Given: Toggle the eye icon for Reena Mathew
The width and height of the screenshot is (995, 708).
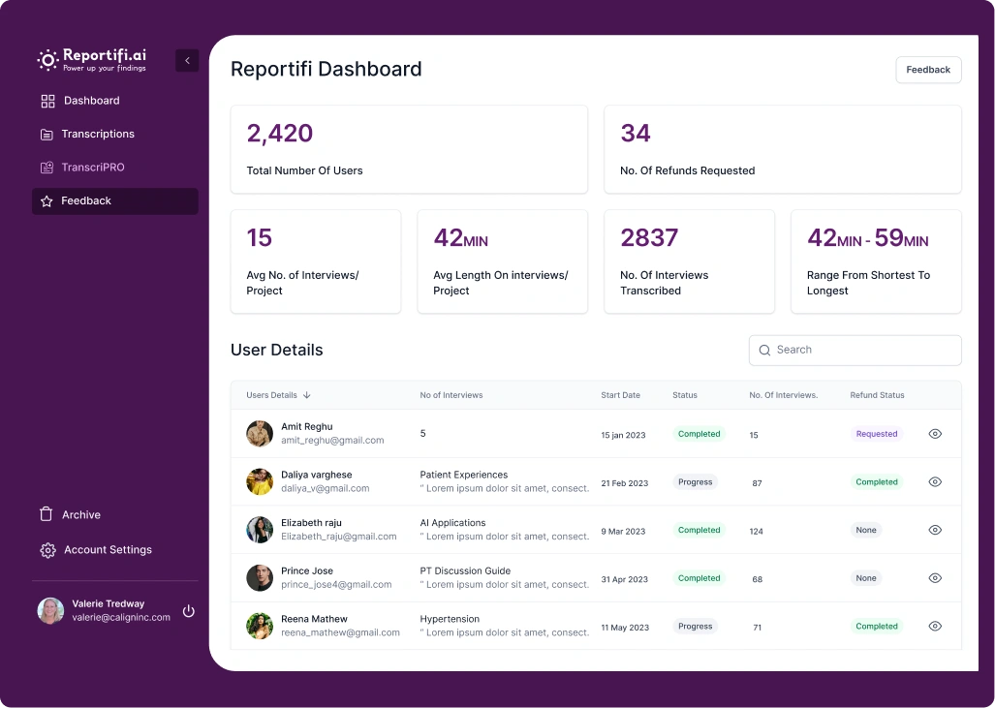Looking at the screenshot, I should click(935, 626).
